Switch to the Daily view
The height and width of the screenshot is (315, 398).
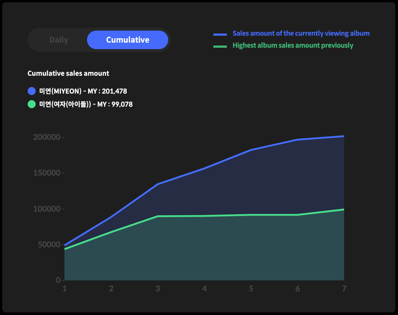[59, 40]
